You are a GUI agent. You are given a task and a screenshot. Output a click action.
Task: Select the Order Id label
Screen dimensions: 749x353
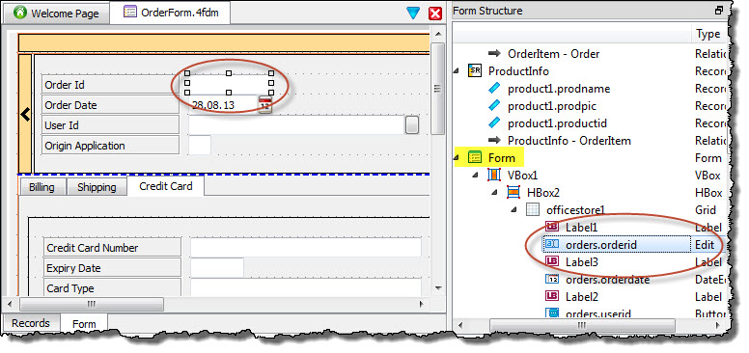[x=110, y=85]
